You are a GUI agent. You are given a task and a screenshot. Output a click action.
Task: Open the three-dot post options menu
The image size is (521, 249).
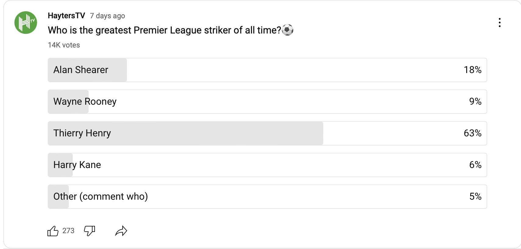[499, 23]
